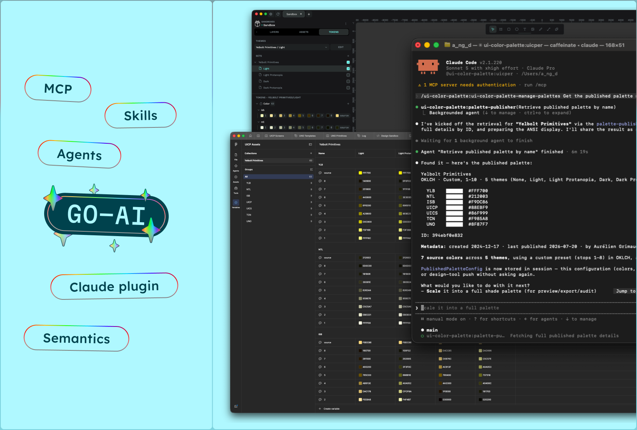The height and width of the screenshot is (430, 637).
Task: Click the Light token set row
Action: [302, 68]
